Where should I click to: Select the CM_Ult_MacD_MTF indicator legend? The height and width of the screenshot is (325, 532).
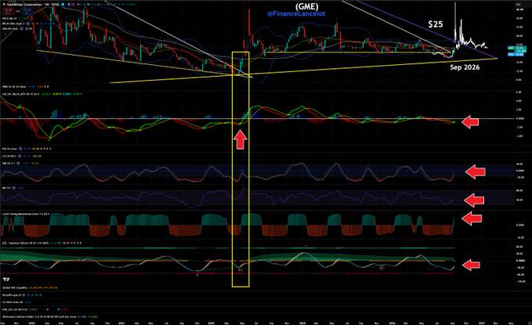click(19, 94)
